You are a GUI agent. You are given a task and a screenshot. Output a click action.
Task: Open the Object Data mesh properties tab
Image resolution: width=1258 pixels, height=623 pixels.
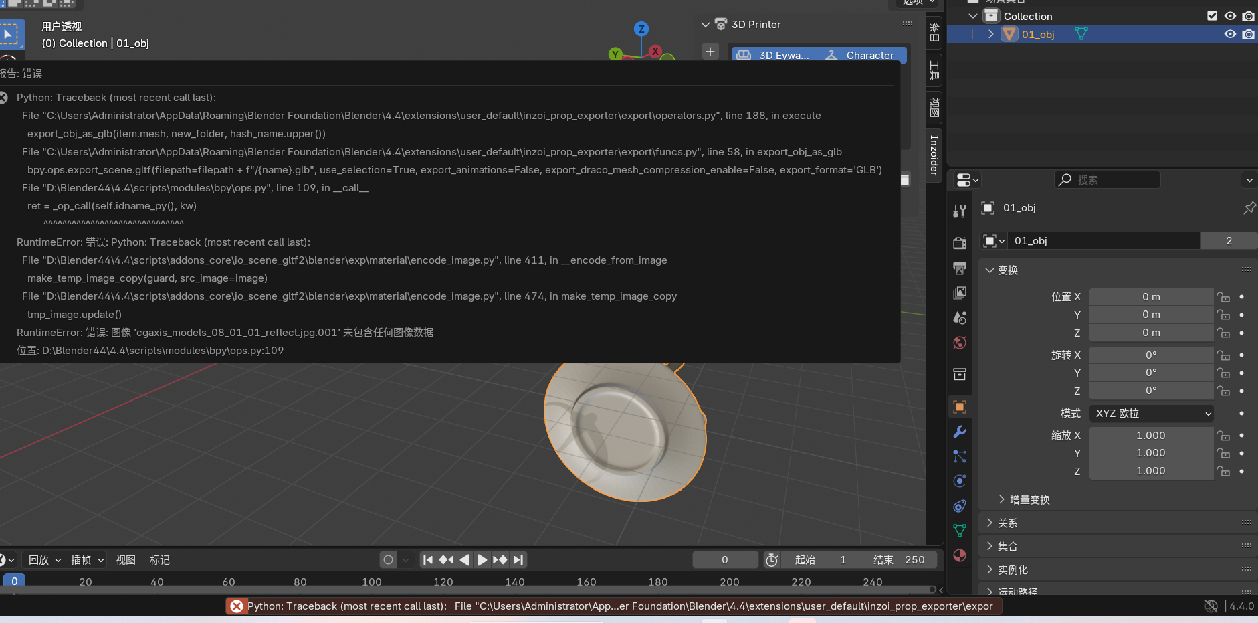[x=960, y=531]
